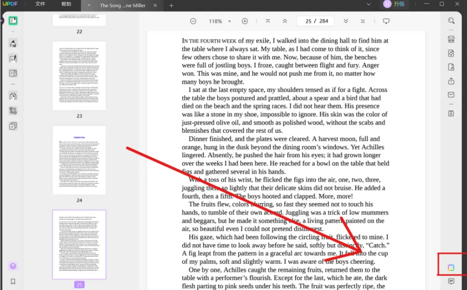Send the file by email icon
Screen dimensions: 467x290
point(451,95)
